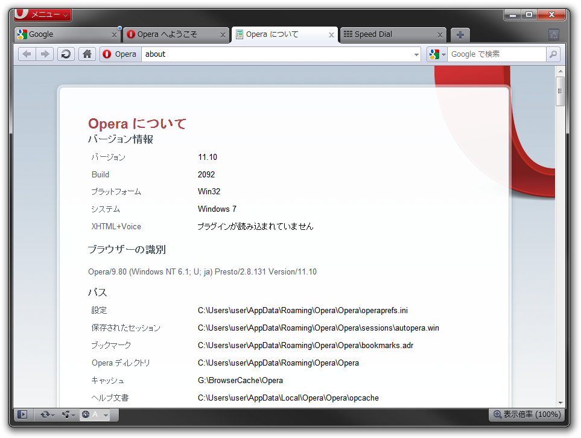Click the user agent string Opera/9.80
The image size is (581, 438).
click(x=202, y=272)
